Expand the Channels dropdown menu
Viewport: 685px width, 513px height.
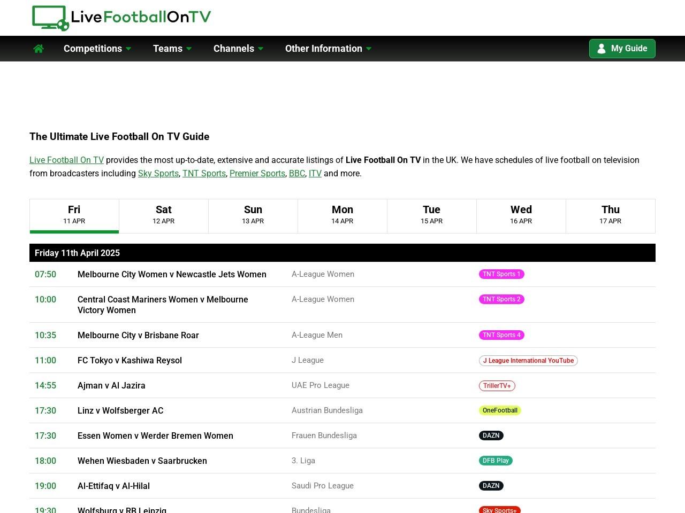point(239,49)
